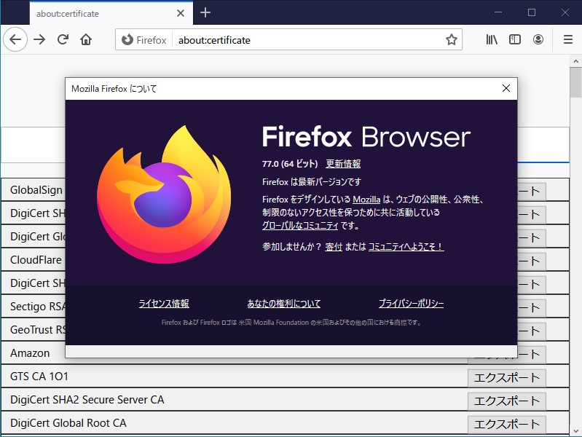Export the DigiCert SHA2 Secure Server CA certificate
The image size is (582, 437).
pos(507,401)
